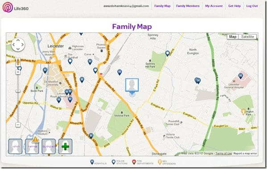Toggle Sex Offenders in map legend
Screen dimensions: 267x169
[167, 162]
